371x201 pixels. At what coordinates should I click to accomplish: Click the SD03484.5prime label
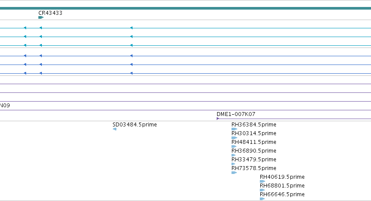(135, 125)
